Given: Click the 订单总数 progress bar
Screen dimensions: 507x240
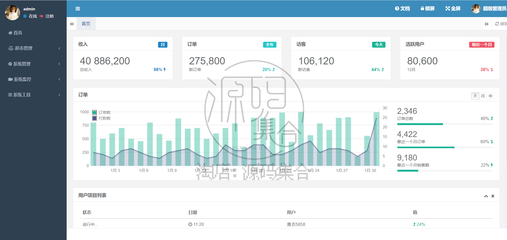Looking at the screenshot, I should 445,124.
